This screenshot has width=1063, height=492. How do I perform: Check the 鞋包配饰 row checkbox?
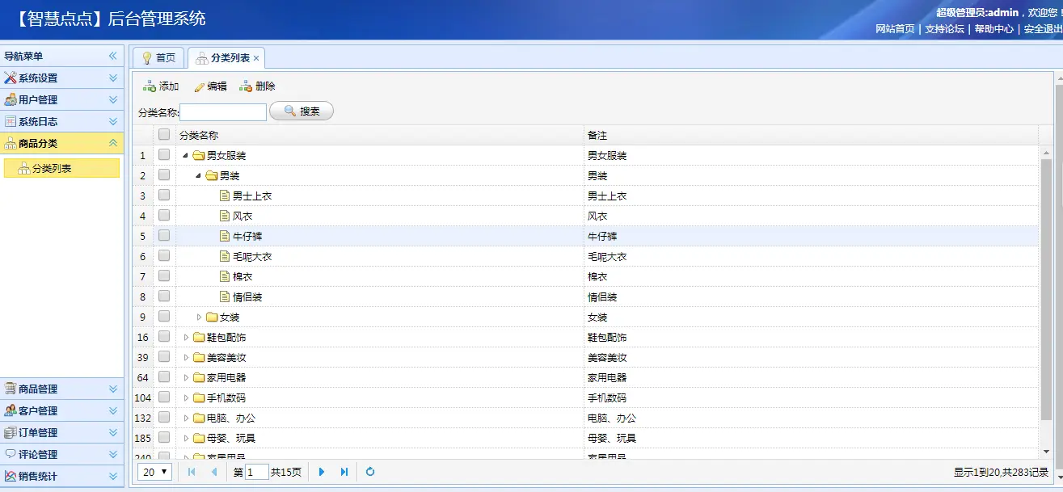point(164,337)
